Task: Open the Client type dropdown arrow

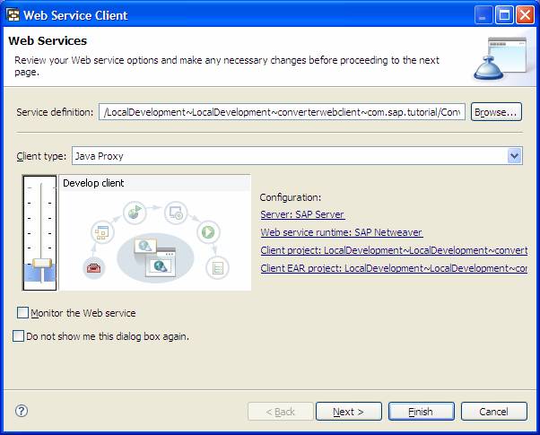Action: pyautogui.click(x=514, y=156)
